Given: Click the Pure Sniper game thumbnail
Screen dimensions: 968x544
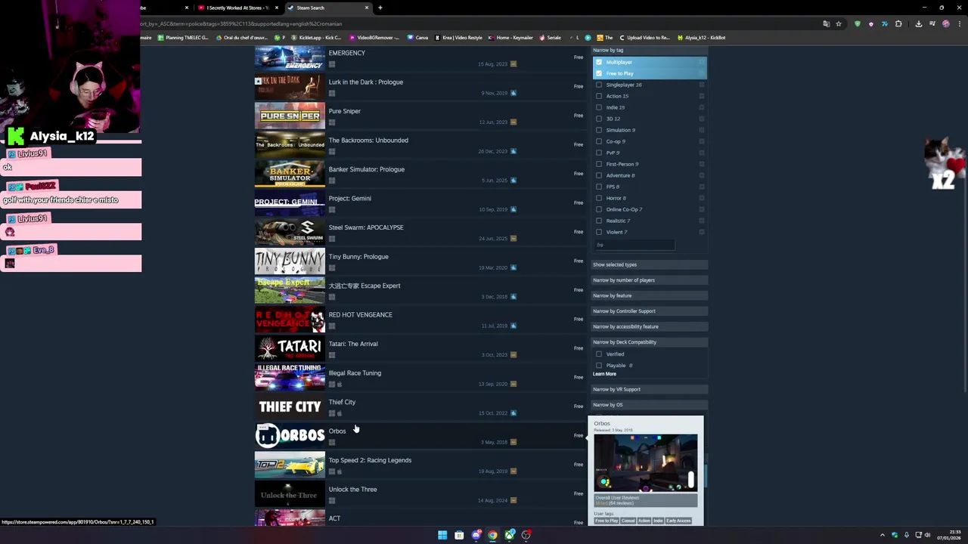Looking at the screenshot, I should [290, 116].
